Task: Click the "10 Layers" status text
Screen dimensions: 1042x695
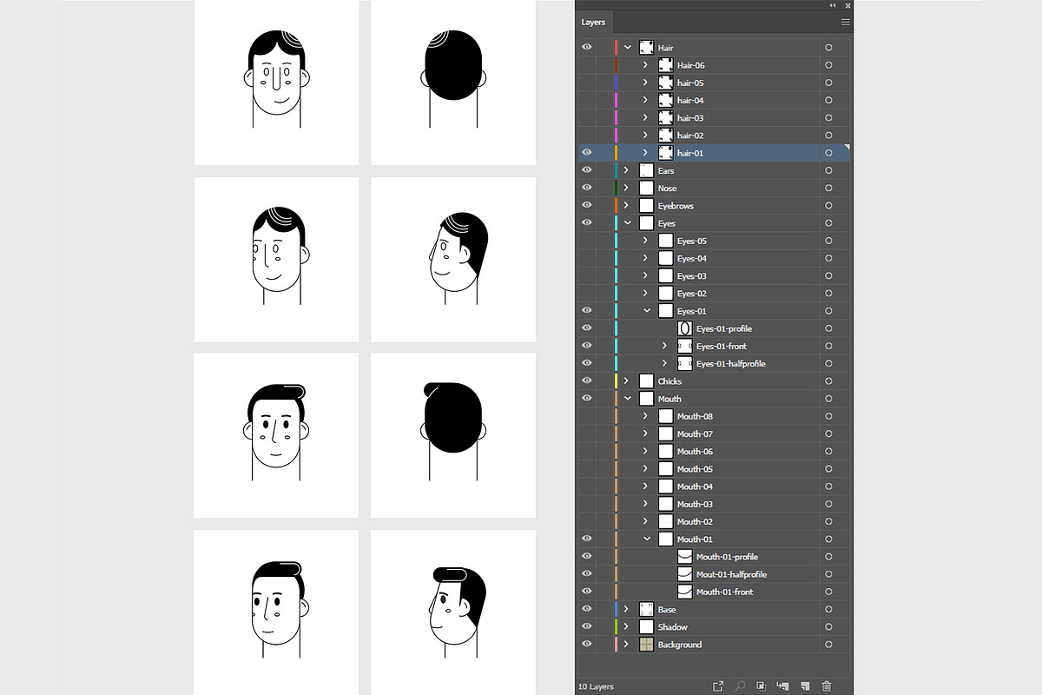Action: click(x=596, y=686)
